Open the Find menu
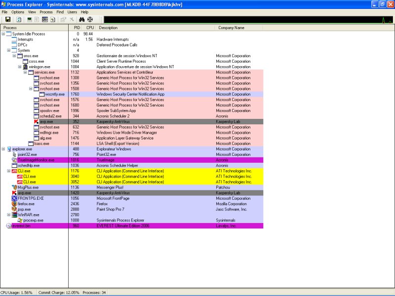The width and height of the screenshot is (395, 296). [60, 12]
